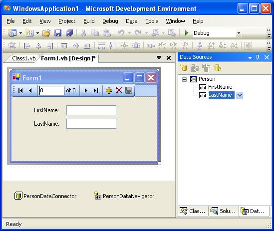
Task: Click the Save Data navigator floppy icon
Action: pyautogui.click(x=129, y=90)
